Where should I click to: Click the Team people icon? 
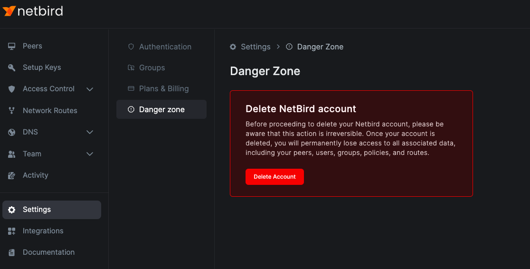(x=12, y=154)
